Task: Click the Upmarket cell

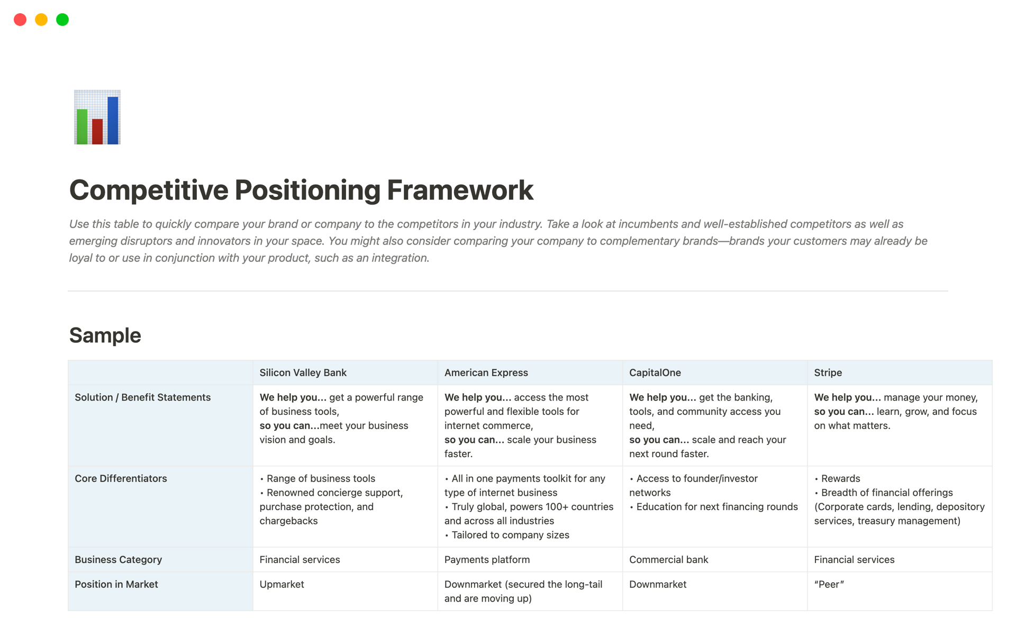Action: coord(282,584)
